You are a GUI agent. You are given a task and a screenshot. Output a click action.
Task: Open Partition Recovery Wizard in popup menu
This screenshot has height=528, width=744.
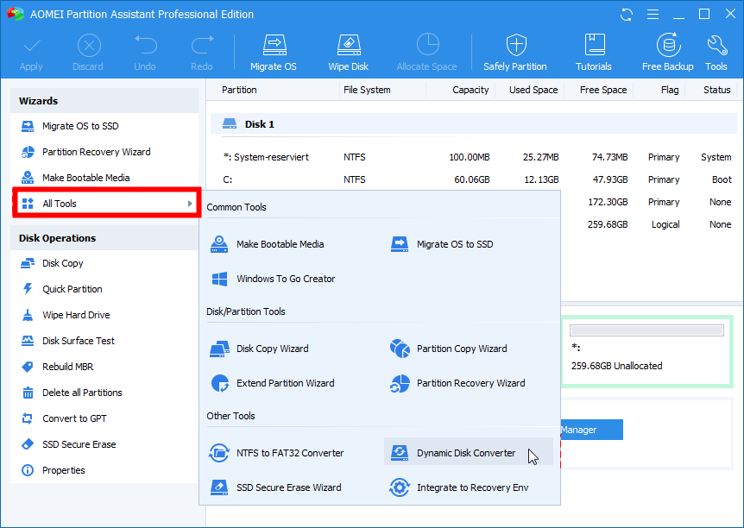pyautogui.click(x=457, y=383)
